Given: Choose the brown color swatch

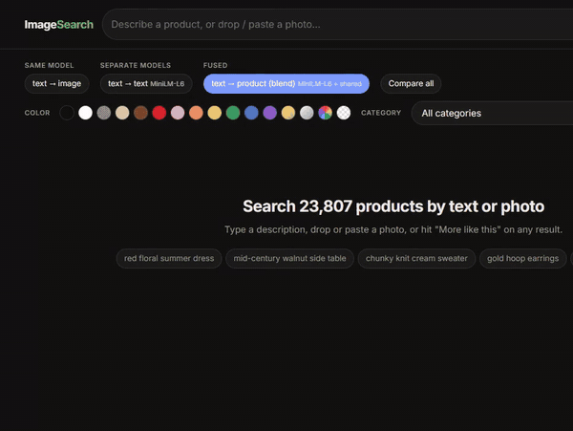Looking at the screenshot, I should (x=140, y=113).
